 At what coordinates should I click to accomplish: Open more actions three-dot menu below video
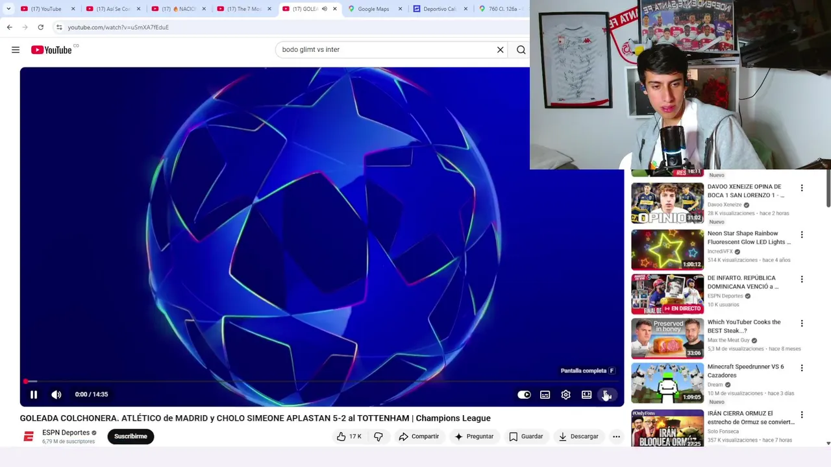(x=616, y=437)
